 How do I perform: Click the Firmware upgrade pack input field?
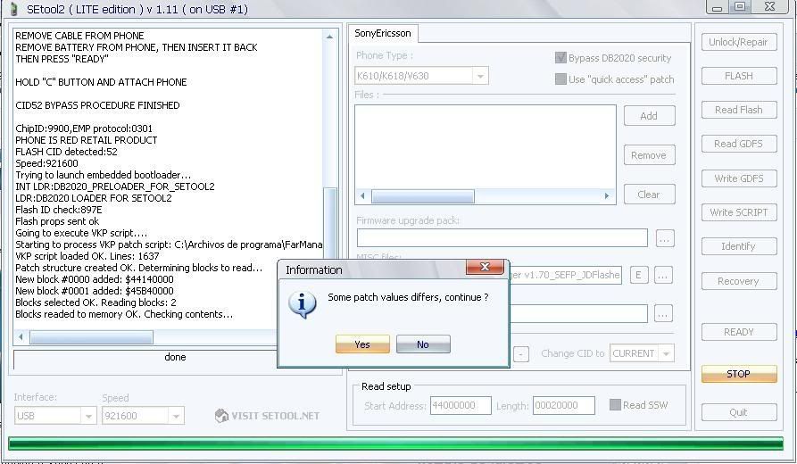502,238
